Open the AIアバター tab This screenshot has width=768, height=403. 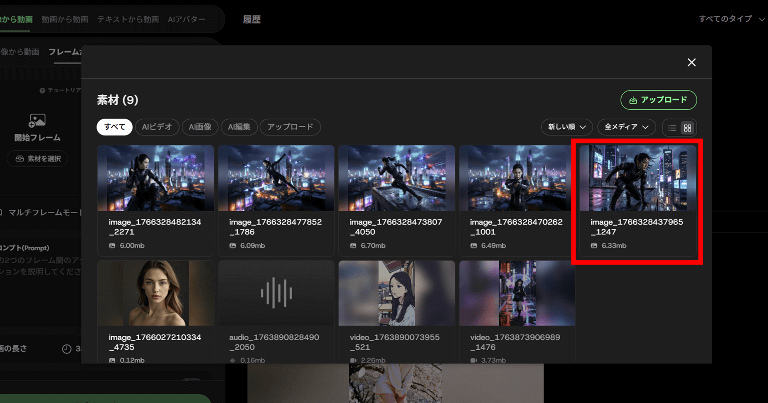(x=187, y=19)
